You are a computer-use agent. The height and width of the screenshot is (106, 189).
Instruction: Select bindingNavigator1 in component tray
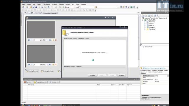[x=48, y=71]
